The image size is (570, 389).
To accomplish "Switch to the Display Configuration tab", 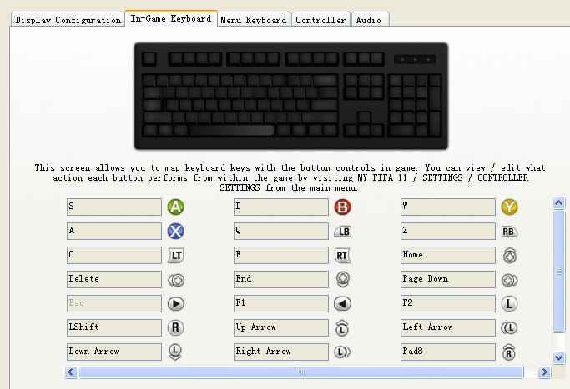I will coord(68,20).
